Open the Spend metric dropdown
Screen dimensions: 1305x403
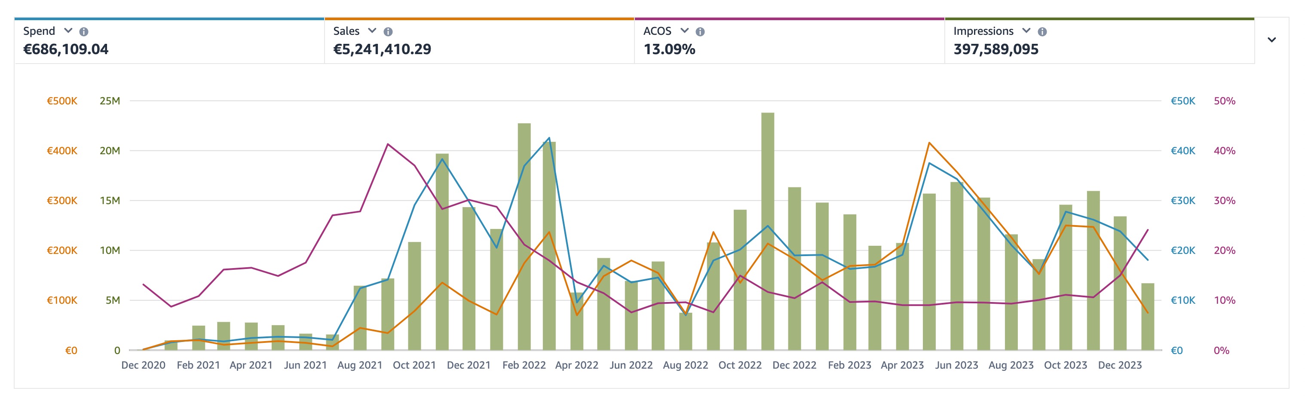click(x=68, y=31)
